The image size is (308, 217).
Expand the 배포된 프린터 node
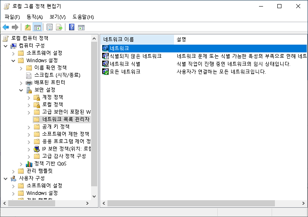(21, 83)
